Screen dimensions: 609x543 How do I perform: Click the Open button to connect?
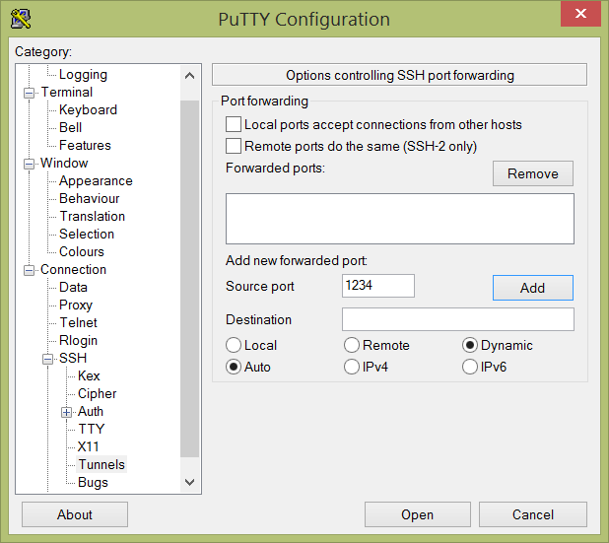(x=418, y=514)
